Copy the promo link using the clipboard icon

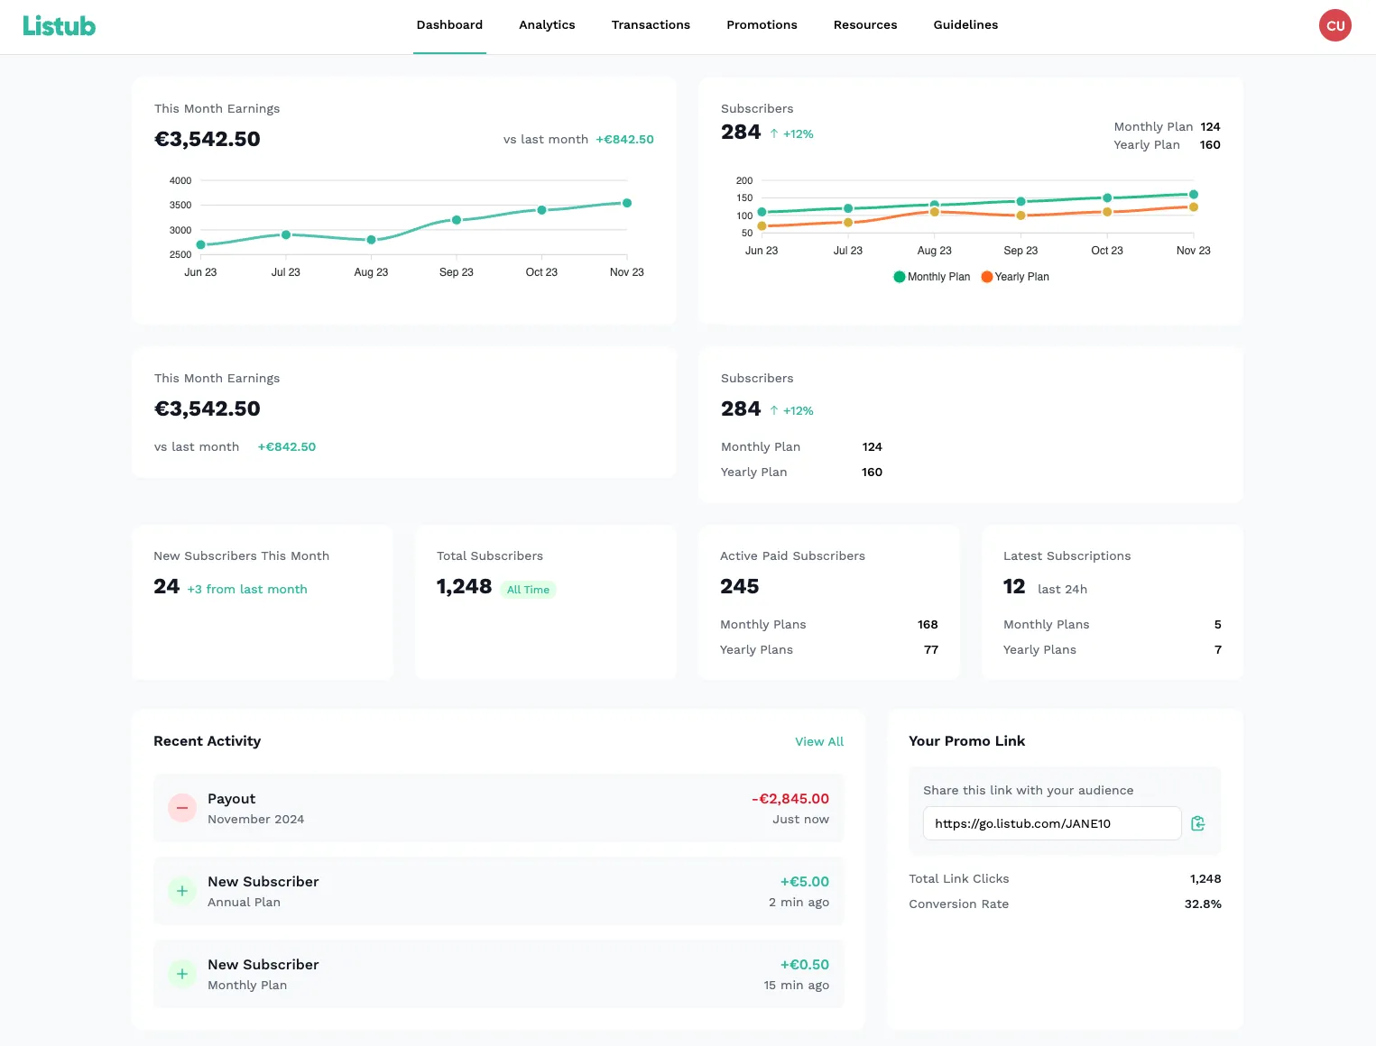click(x=1197, y=823)
